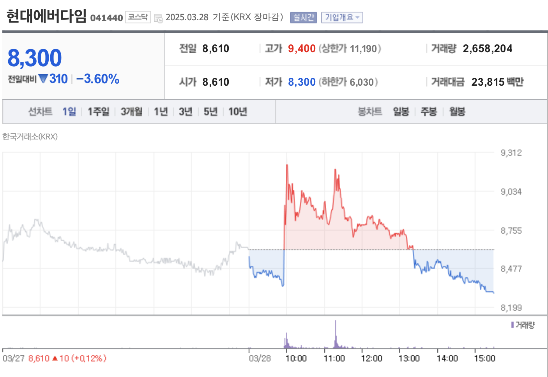The image size is (548, 377).
Task: Click the 10:00 time marker on the chart axis
Action: pos(296,358)
